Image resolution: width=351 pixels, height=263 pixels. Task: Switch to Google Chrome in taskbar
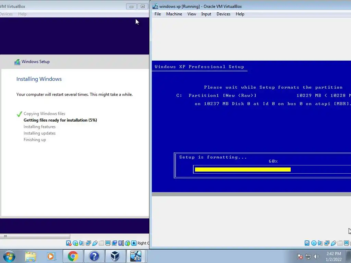[x=73, y=256]
